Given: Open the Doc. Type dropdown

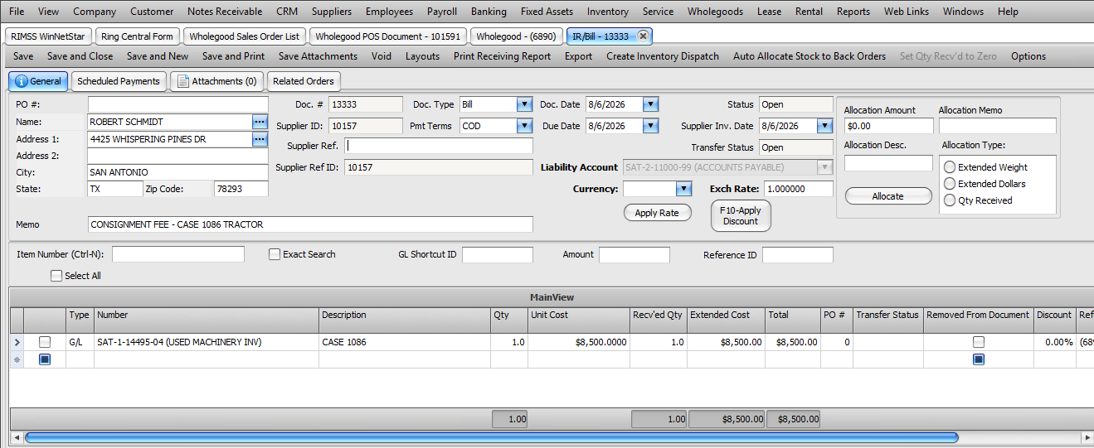Looking at the screenshot, I should click(x=524, y=104).
